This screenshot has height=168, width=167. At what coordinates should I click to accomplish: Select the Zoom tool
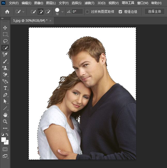(x=5, y=122)
